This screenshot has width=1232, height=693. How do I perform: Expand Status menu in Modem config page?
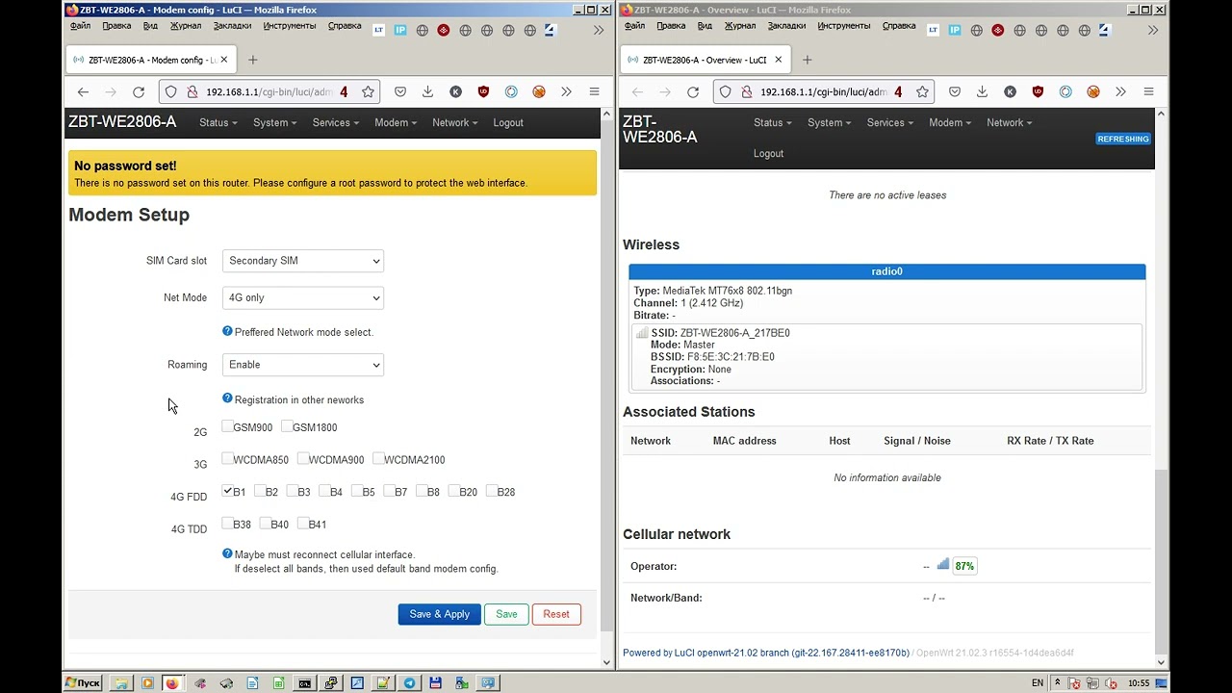(218, 122)
